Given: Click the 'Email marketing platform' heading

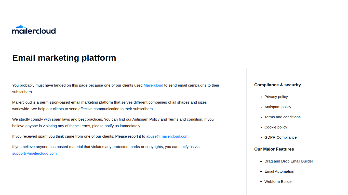Looking at the screenshot, I should (x=64, y=58).
